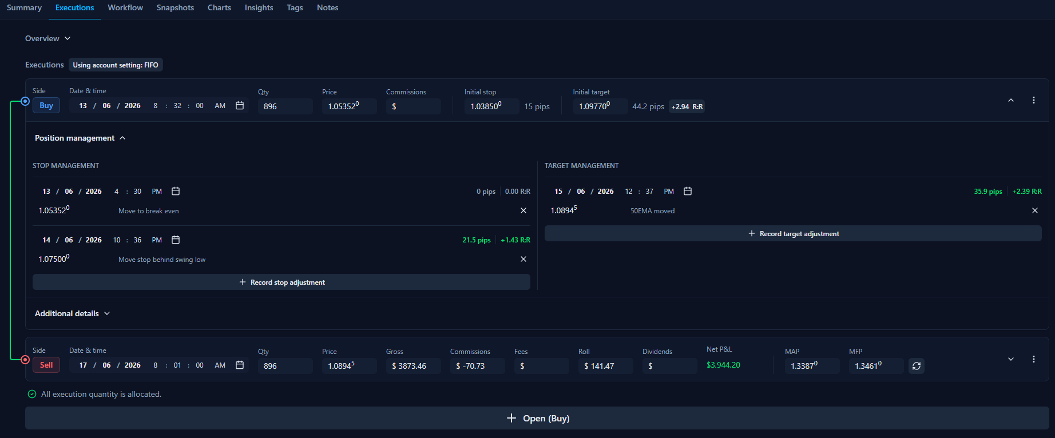The height and width of the screenshot is (438, 1055).
Task: Click the Sell execution timeline marker
Action: 25,360
